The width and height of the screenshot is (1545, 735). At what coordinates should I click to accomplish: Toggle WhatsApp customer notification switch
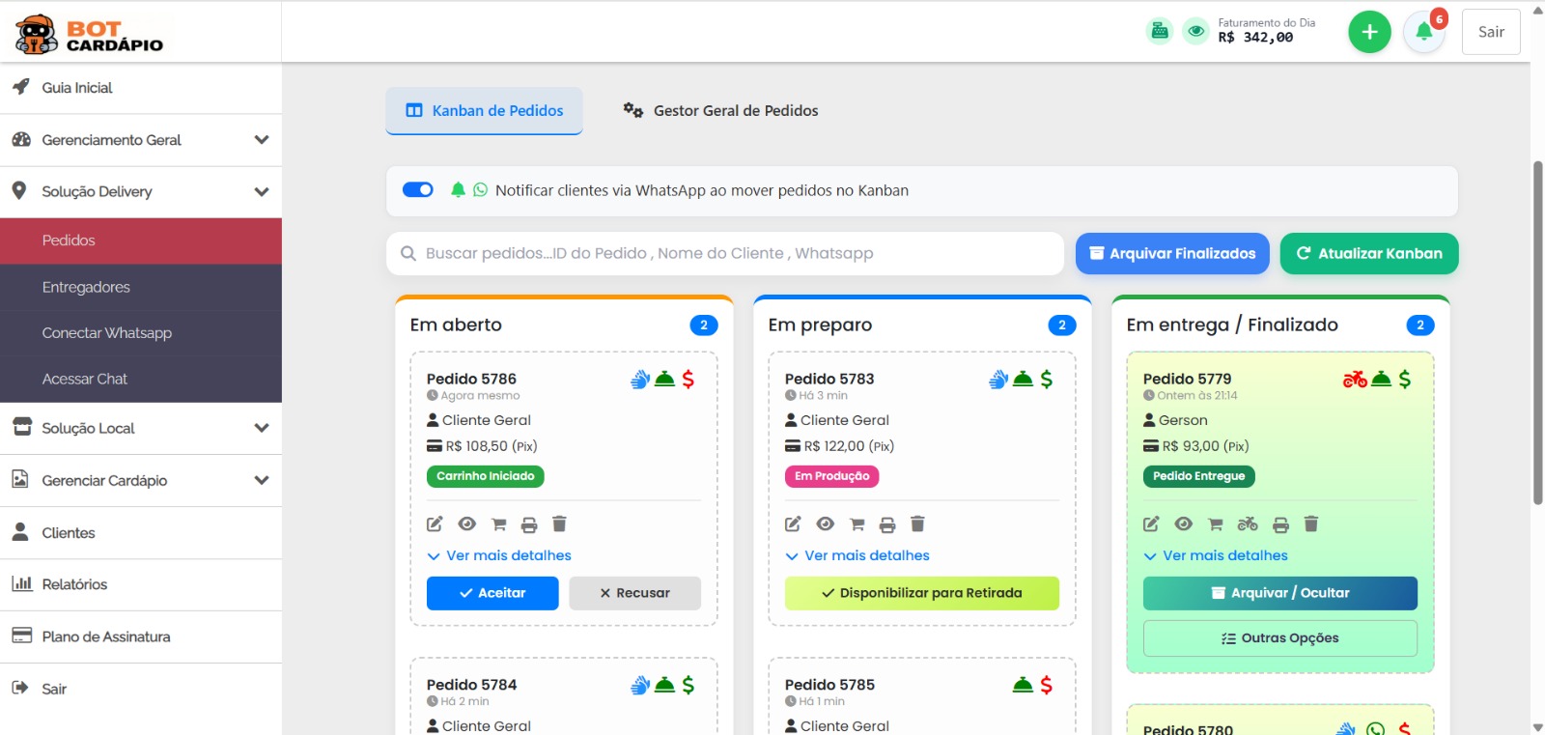[418, 190]
